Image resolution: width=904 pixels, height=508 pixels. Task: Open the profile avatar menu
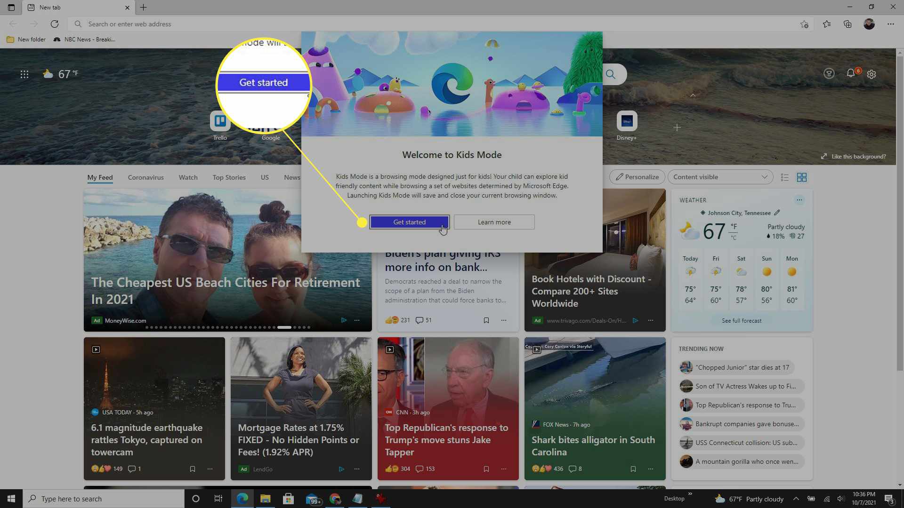869,24
